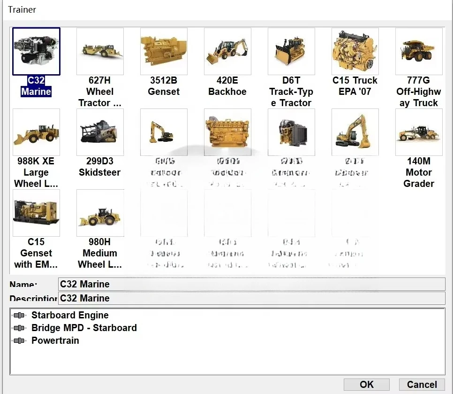
Task: Pick the 777G Off-Highway Truck icon
Action: click(x=419, y=51)
